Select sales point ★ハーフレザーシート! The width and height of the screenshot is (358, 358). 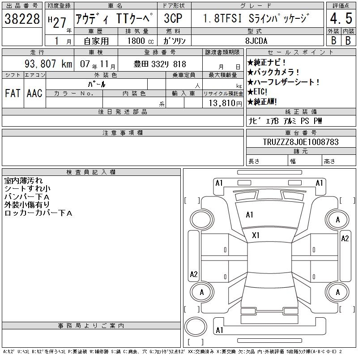tap(283, 82)
